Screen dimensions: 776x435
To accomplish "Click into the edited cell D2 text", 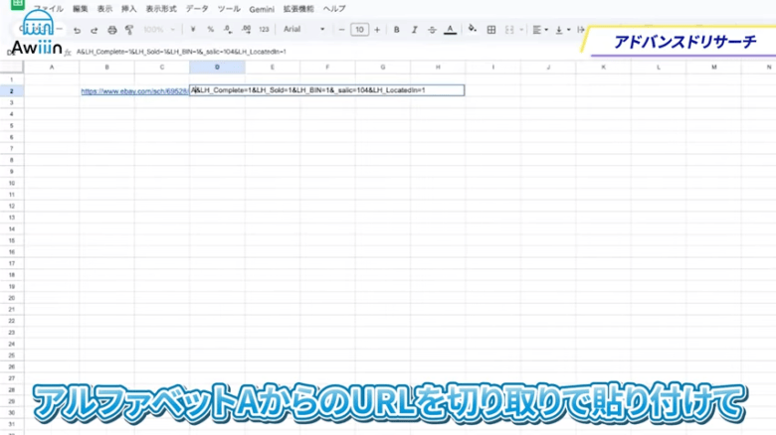I will pyautogui.click(x=307, y=90).
